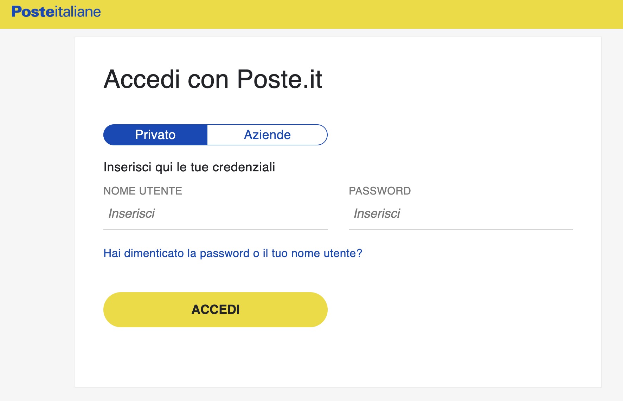Screen dimensions: 623x401
Task: Open the forgotten password or username link
Action: [x=232, y=253]
